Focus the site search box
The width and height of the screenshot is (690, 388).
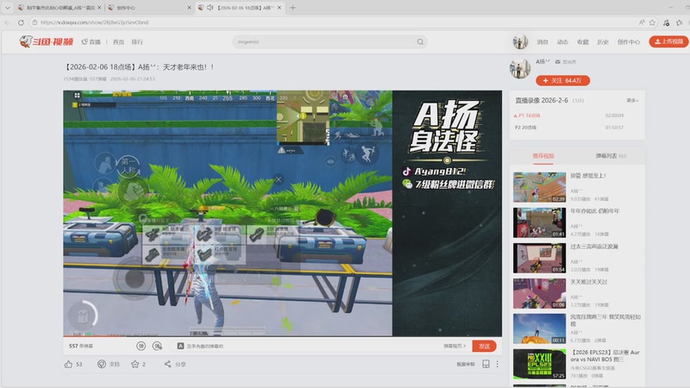pos(325,41)
